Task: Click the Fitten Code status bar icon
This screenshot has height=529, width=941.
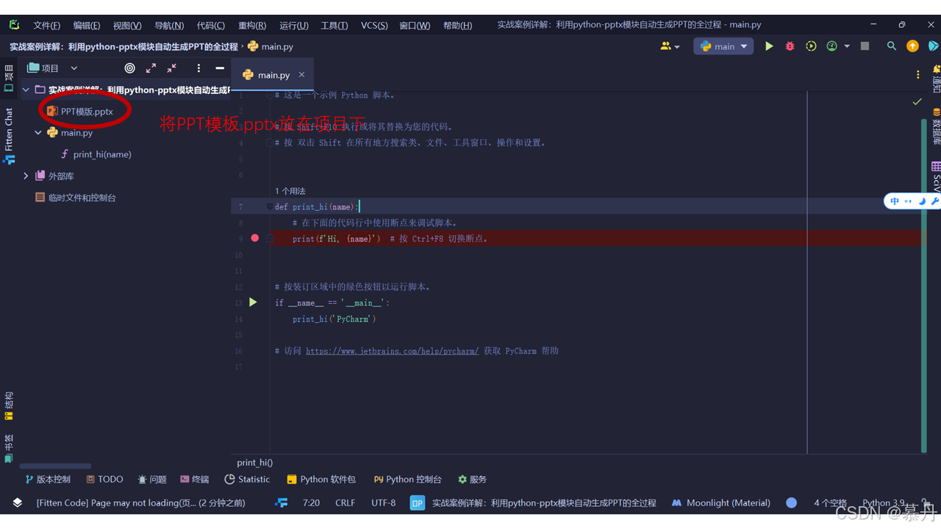Action: 281,503
